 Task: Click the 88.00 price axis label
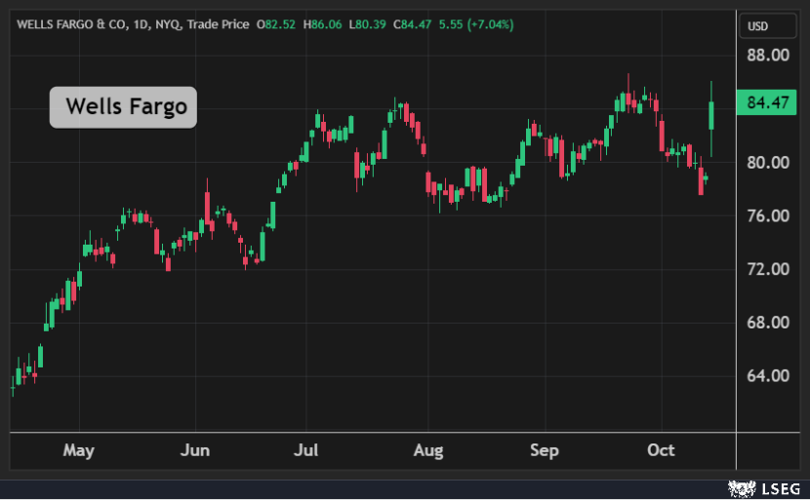point(767,56)
